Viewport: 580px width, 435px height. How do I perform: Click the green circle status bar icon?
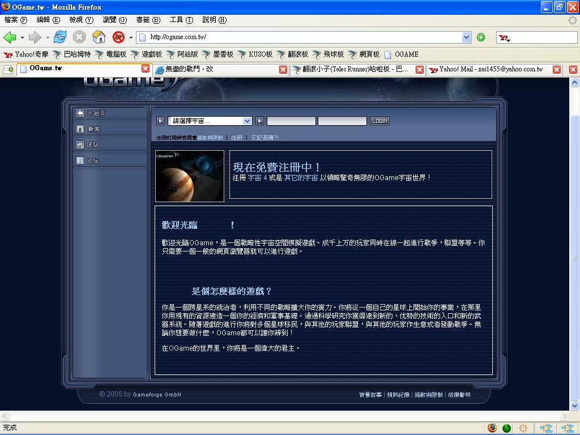pyautogui.click(x=506, y=428)
